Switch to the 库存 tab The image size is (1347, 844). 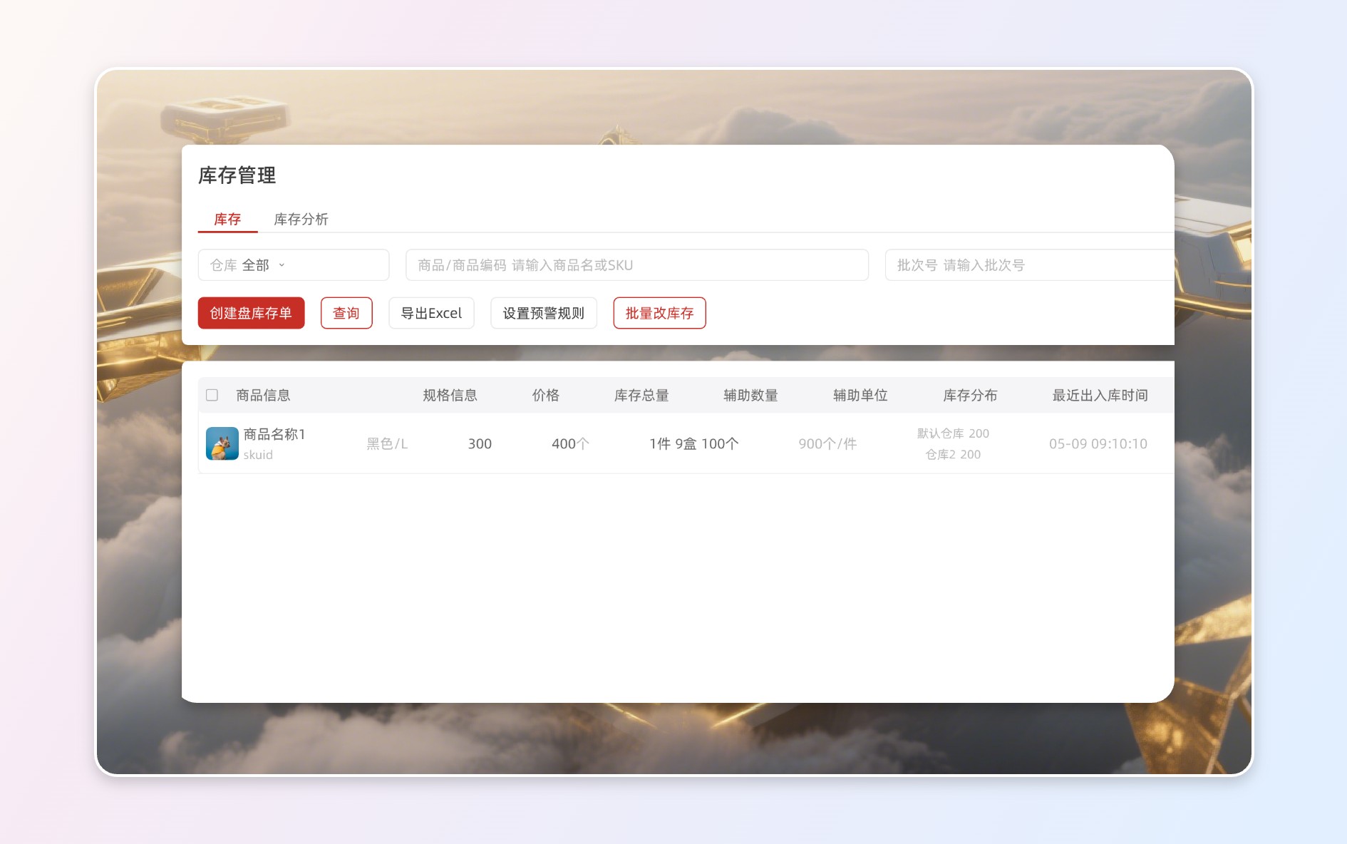coord(227,220)
